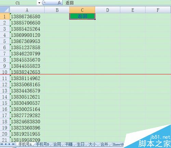This screenshot has height=148, width=171.
Task: Click cell with 13851237858
Action: click(27, 47)
